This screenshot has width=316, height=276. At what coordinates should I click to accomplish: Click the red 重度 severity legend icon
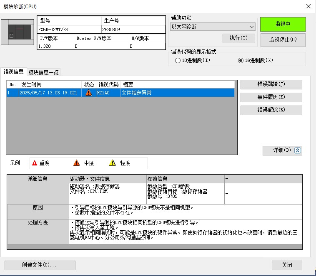(35, 163)
